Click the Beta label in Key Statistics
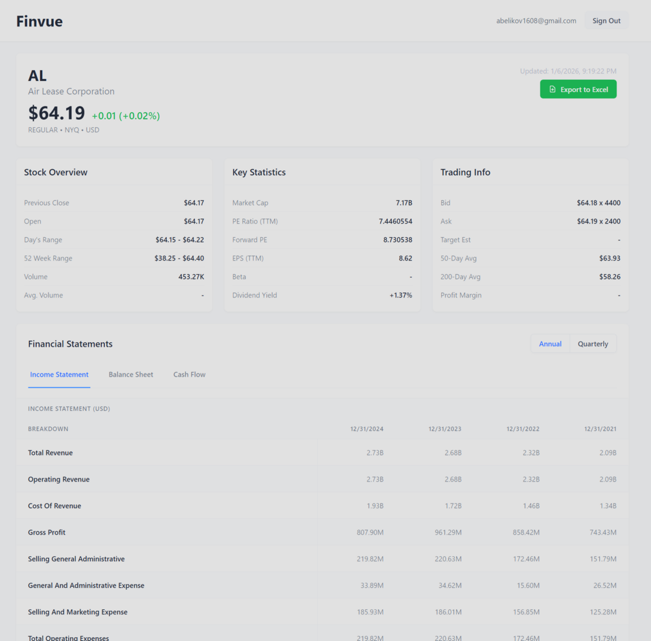651x641 pixels. [239, 277]
